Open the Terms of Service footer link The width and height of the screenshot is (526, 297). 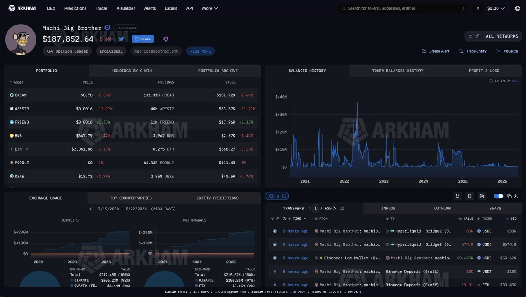(x=326, y=292)
